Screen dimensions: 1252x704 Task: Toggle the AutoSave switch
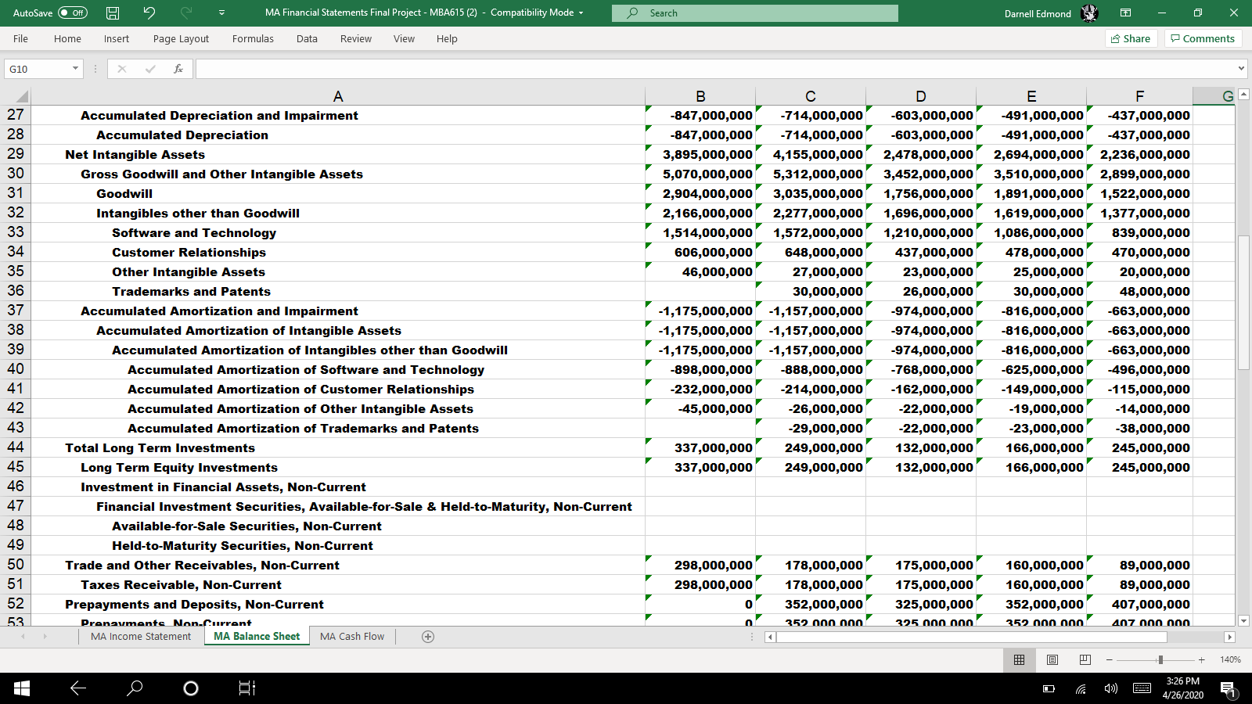click(x=72, y=13)
